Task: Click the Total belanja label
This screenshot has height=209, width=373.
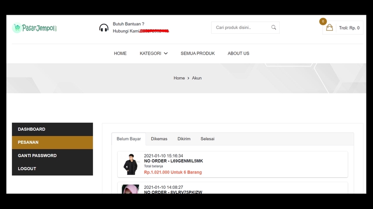Action: coord(153,166)
